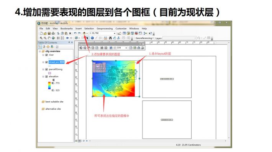Screen dimensions: 272x152
Task: Uncheck the river layer visibility
Action: [46, 55]
